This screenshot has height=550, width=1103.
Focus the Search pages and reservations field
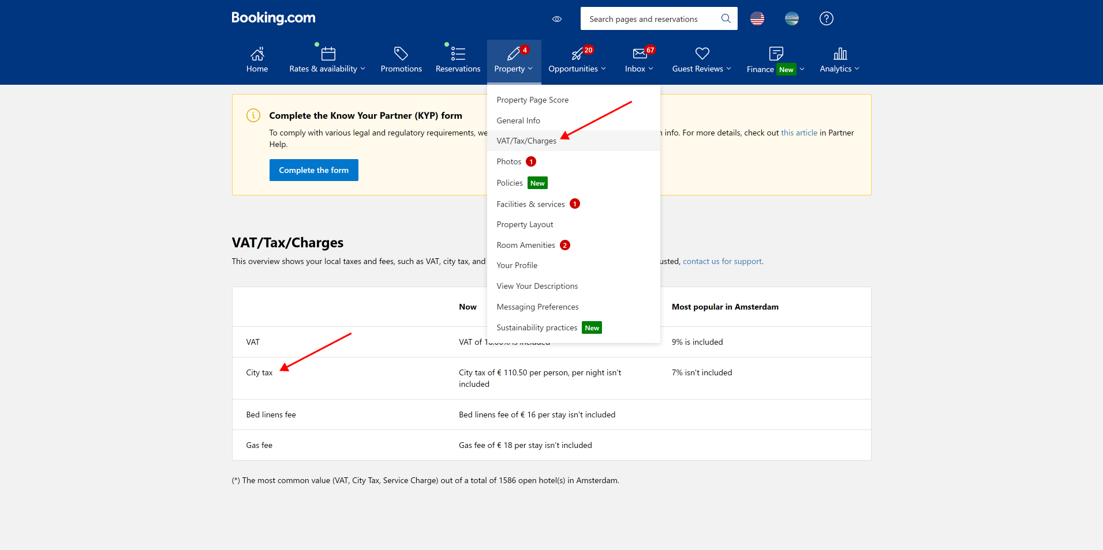pos(659,18)
